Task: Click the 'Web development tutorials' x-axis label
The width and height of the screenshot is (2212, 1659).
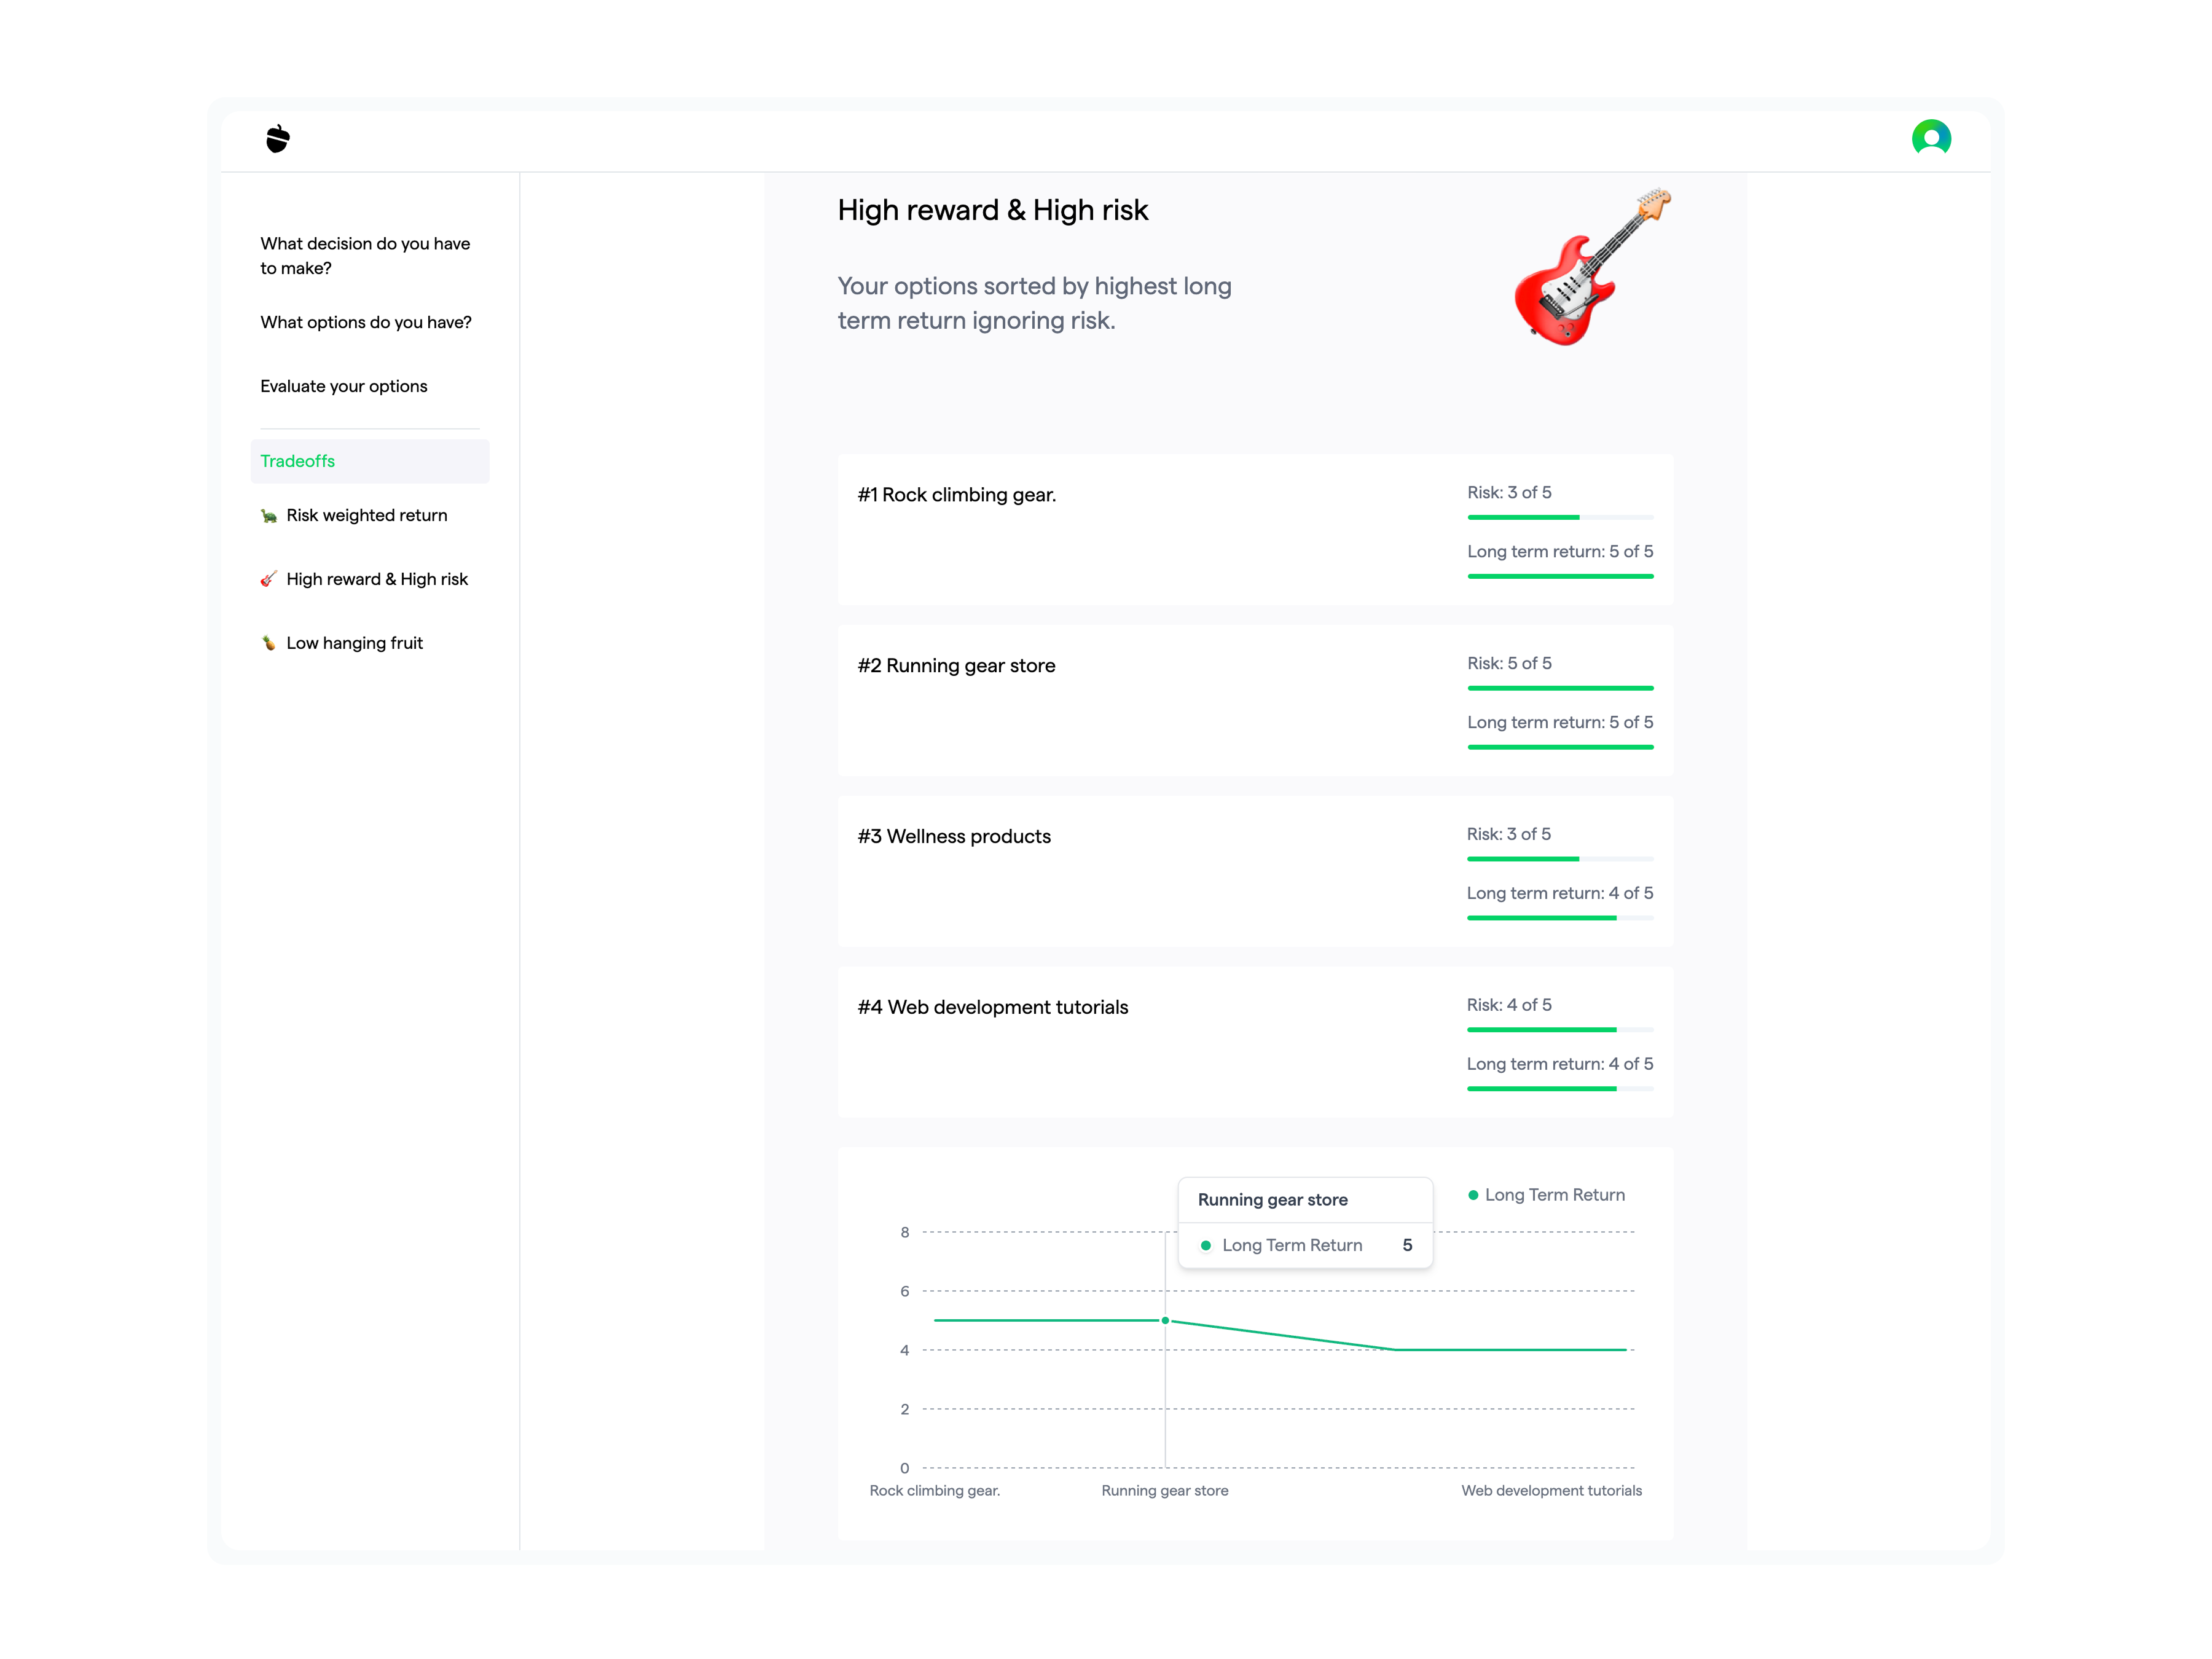Action: click(1551, 1491)
